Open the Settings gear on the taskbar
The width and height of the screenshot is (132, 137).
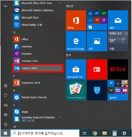[124, 133]
